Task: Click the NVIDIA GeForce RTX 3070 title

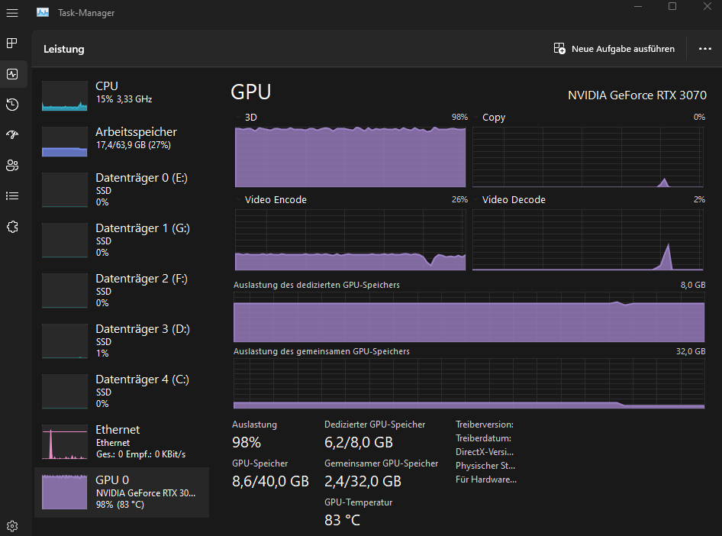Action: coord(637,95)
